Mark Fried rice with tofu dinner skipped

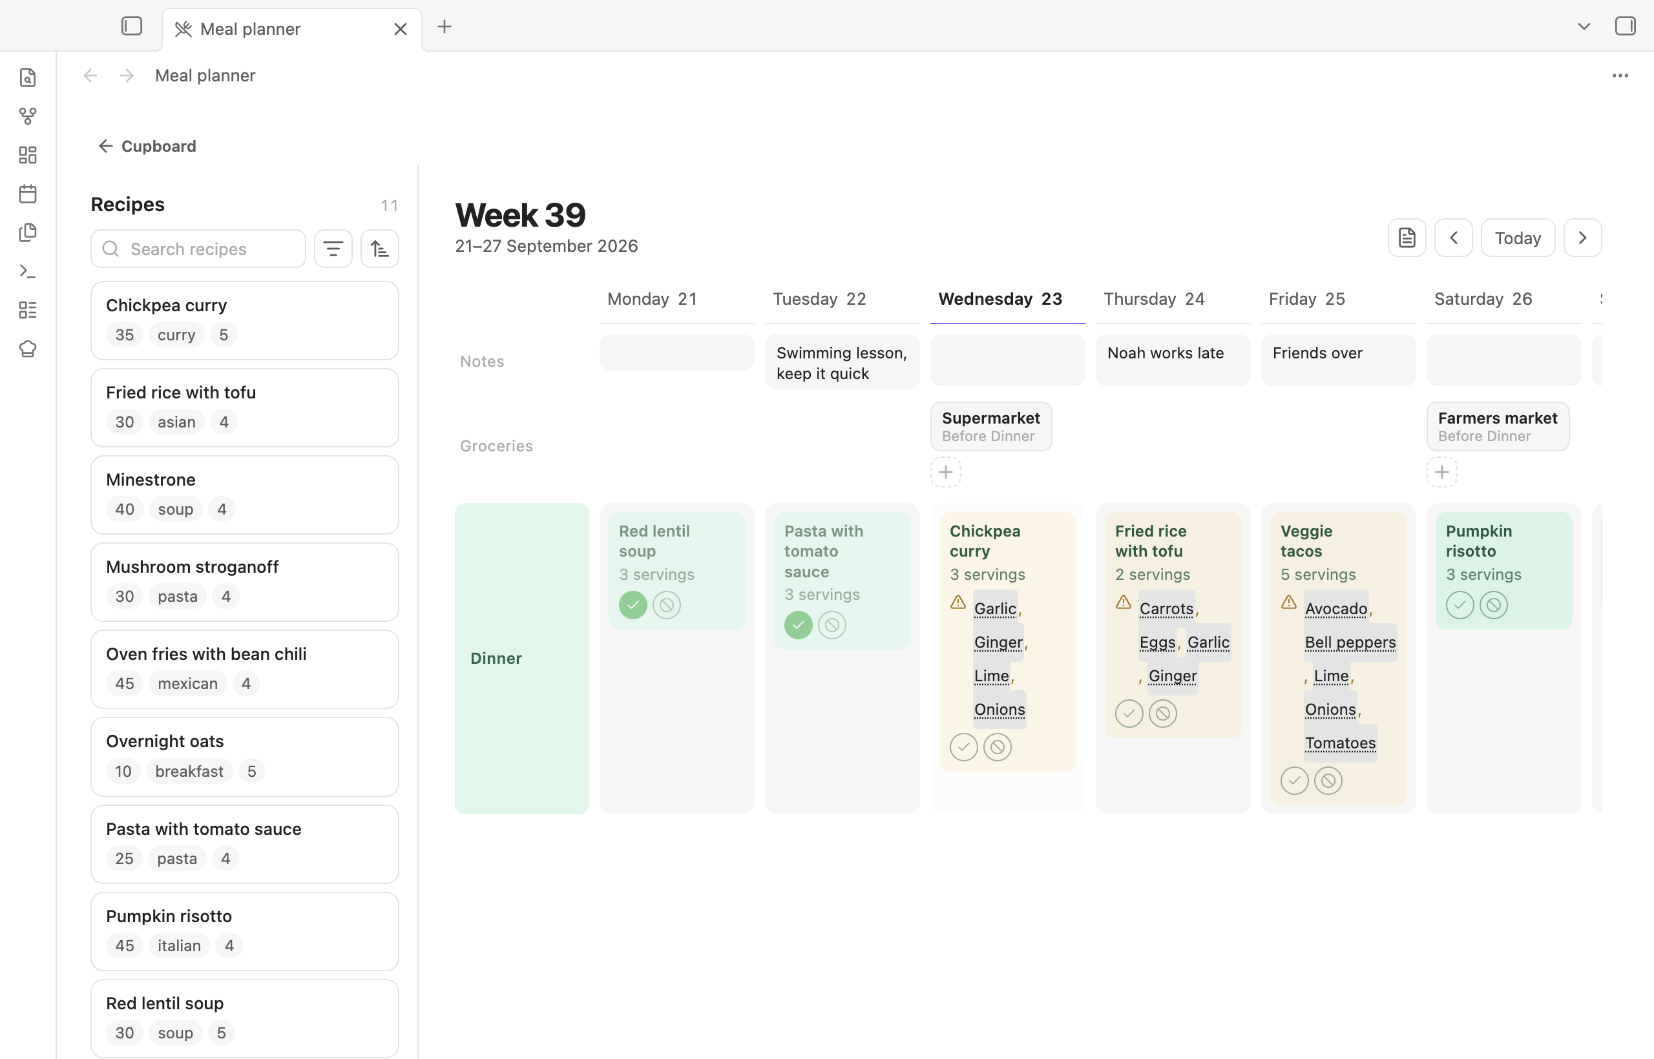[x=1163, y=714]
